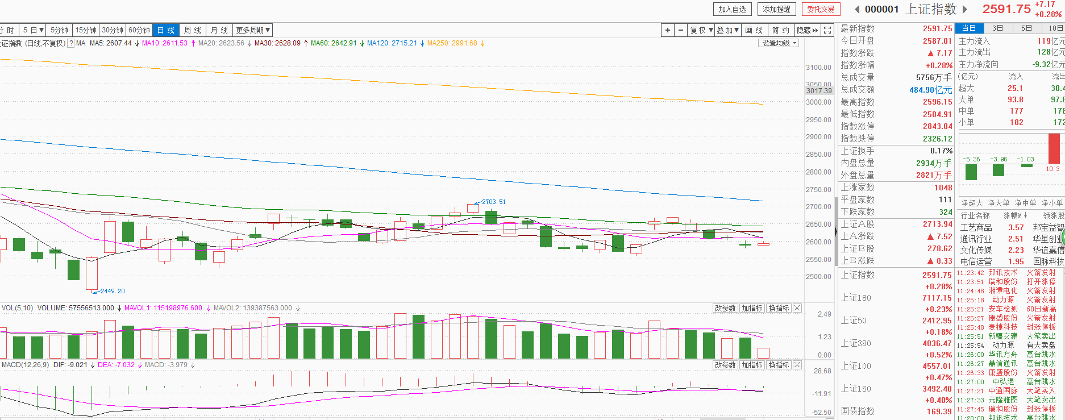Click the MA10 up-arrow indicator
Image resolution: width=1065 pixels, height=420 pixels.
pyautogui.click(x=193, y=43)
